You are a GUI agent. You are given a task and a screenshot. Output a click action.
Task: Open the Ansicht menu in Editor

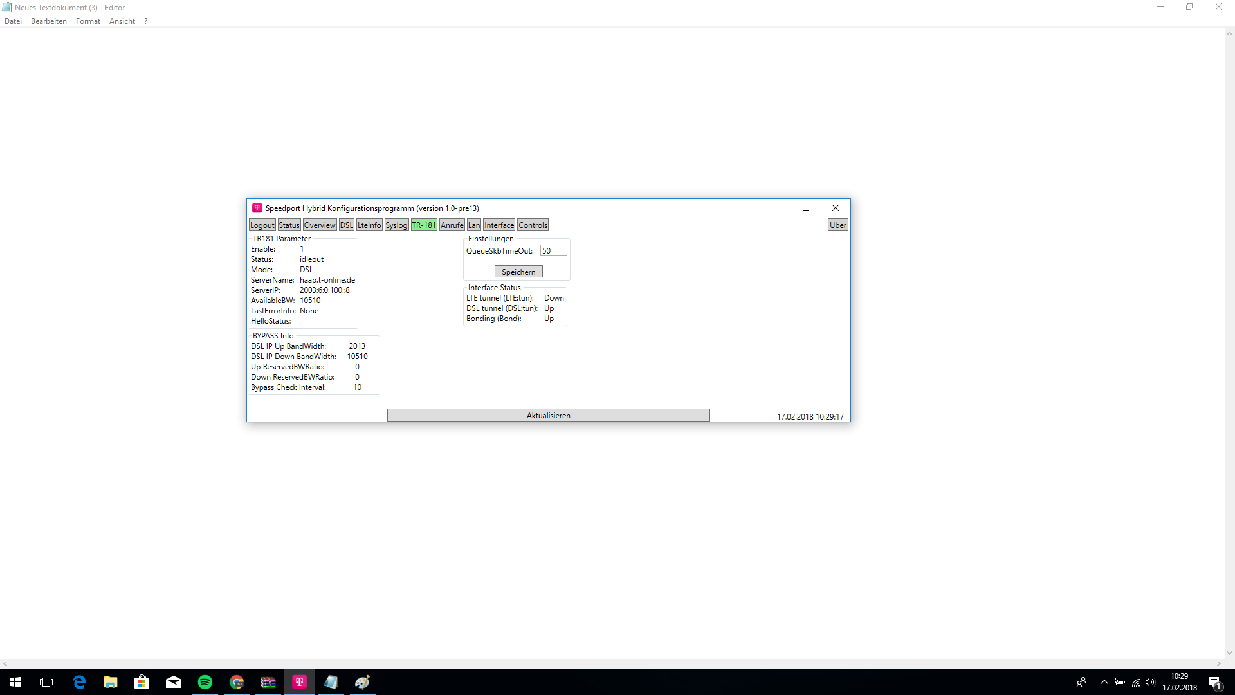pos(122,21)
